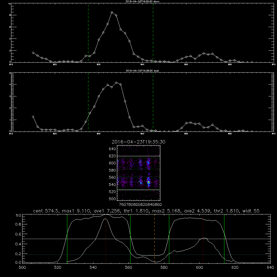
Task: Click the x-axis label 560 in bottom plot
Action: pyautogui.click(x=129, y=268)
